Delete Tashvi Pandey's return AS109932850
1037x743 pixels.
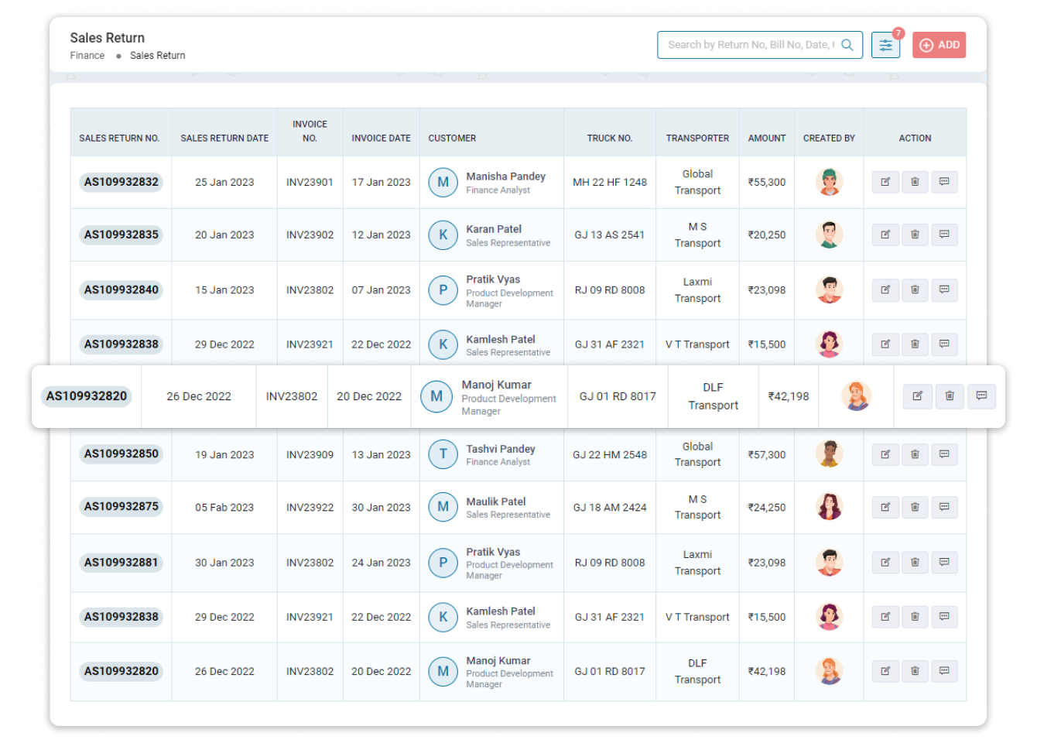click(915, 454)
